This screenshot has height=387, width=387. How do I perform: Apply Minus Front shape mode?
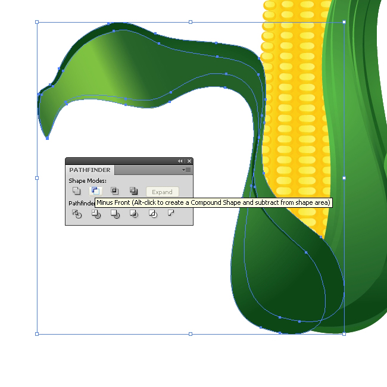pos(95,191)
